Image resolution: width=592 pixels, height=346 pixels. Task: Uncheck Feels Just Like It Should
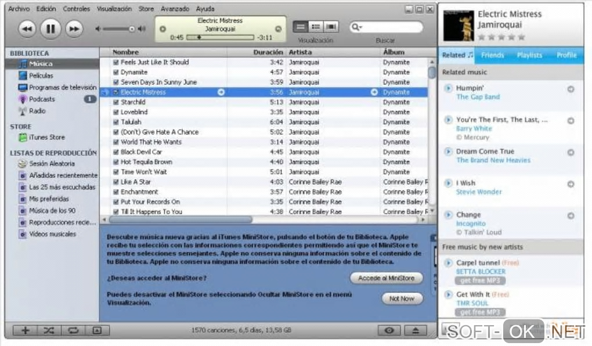pyautogui.click(x=116, y=62)
